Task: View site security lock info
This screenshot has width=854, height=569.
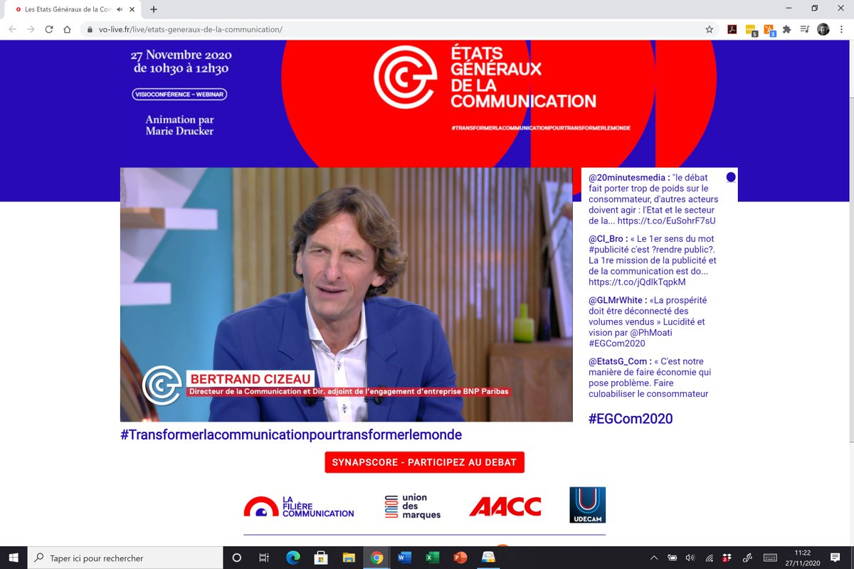Action: click(89, 29)
